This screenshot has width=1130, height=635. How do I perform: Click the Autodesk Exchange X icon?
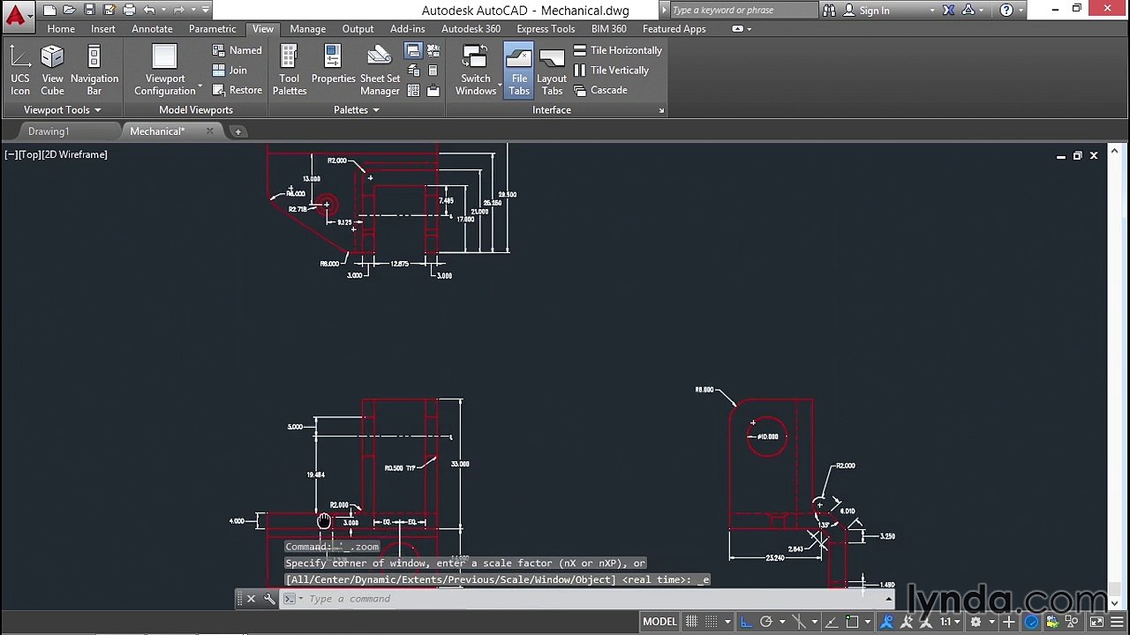click(949, 11)
